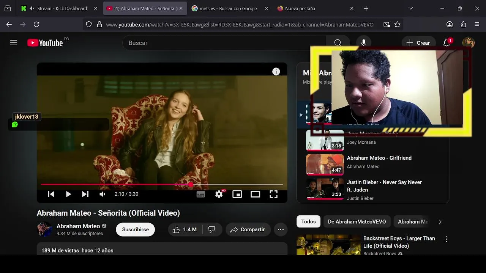
Task: Enable miniplayer mode
Action: point(237,194)
